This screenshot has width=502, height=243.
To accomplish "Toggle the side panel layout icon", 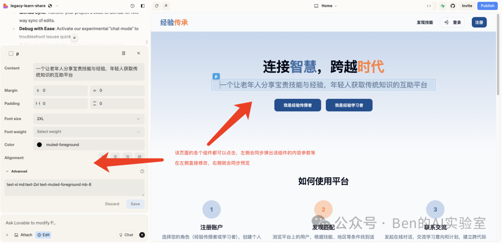I will [x=143, y=6].
